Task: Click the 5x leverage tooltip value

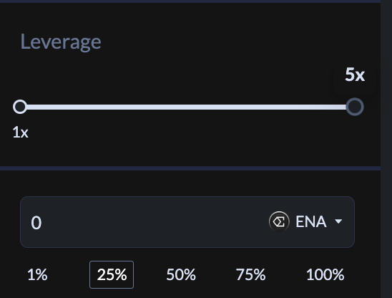Action: 355,74
